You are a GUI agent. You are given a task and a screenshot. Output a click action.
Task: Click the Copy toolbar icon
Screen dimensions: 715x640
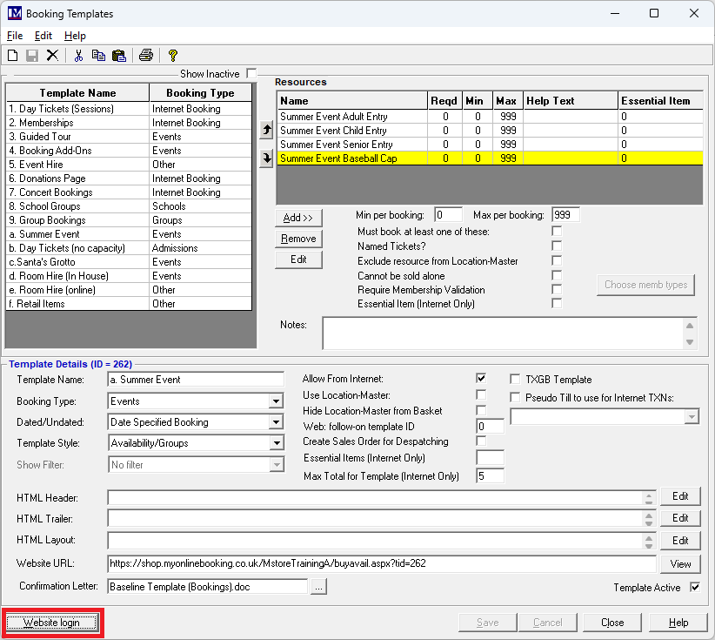coord(98,56)
